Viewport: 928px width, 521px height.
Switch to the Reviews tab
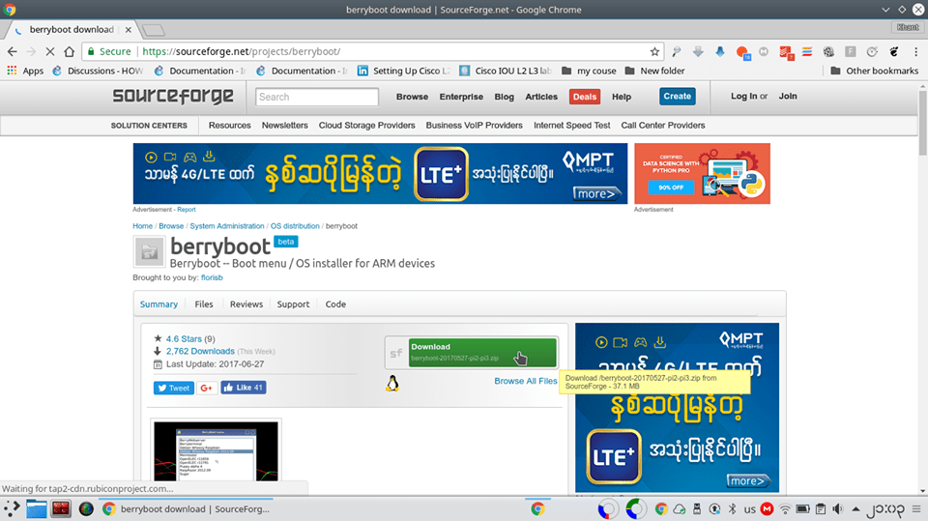click(x=246, y=304)
